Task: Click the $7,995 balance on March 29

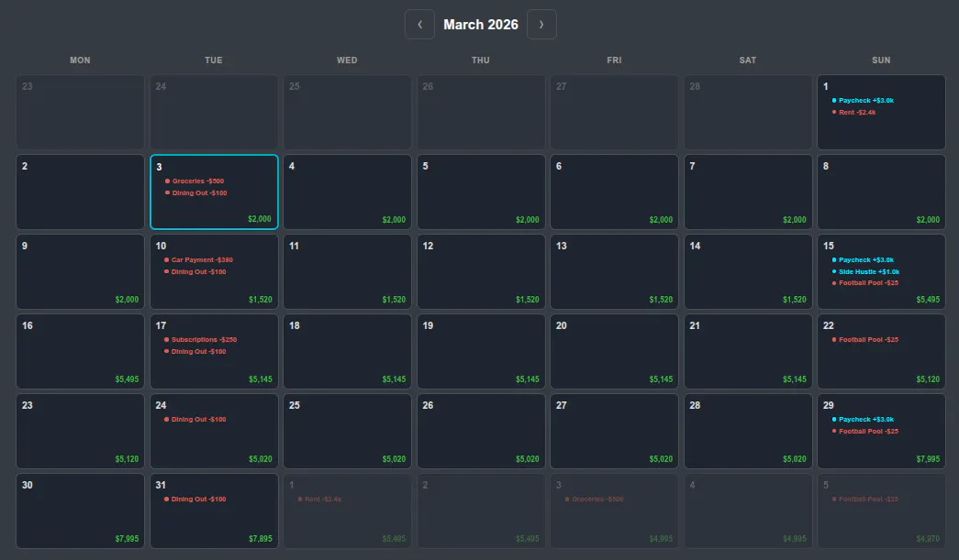Action: tap(928, 458)
